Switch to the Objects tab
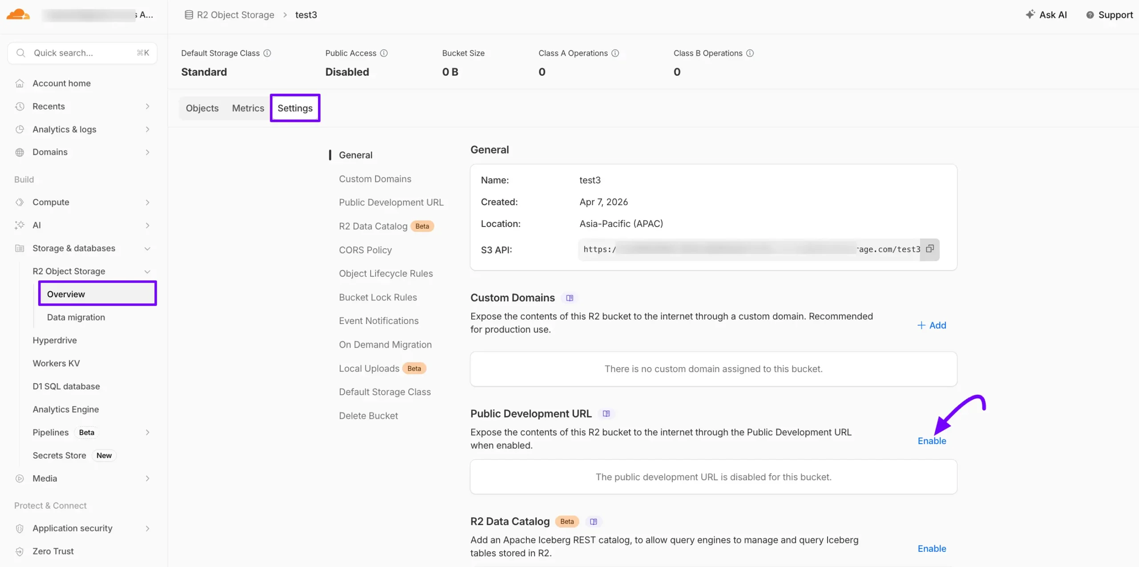Viewport: 1139px width, 567px height. (202, 108)
